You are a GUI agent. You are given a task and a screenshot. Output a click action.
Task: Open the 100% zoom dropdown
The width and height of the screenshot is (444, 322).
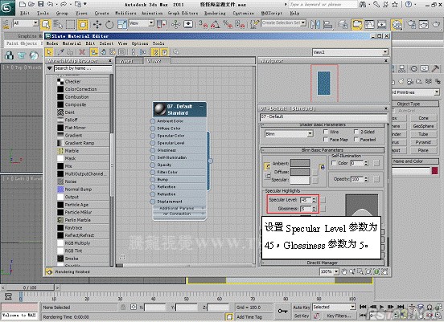pyautogui.click(x=329, y=271)
